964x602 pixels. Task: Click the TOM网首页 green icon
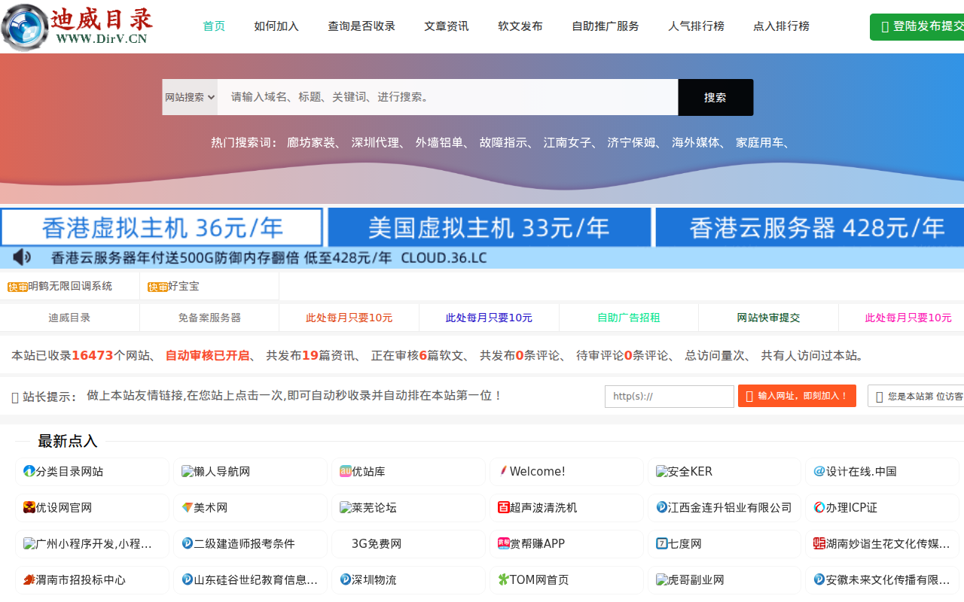(504, 579)
